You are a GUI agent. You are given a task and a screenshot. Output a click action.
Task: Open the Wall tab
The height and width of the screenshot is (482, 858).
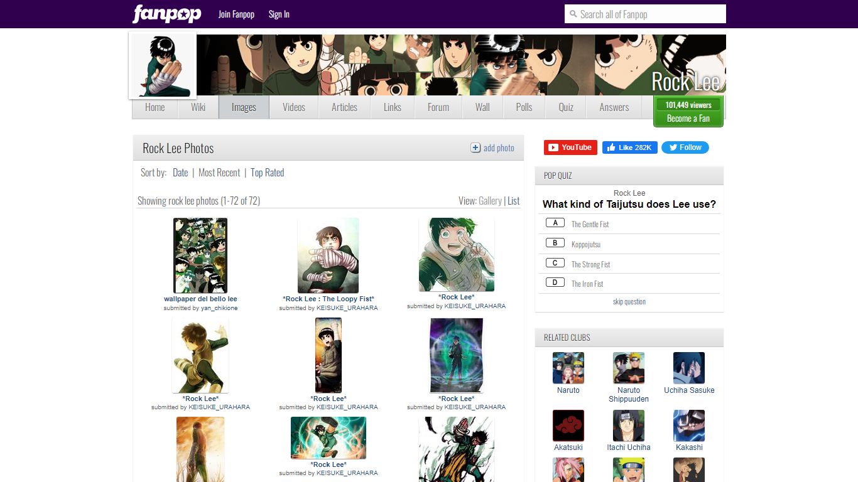click(482, 107)
